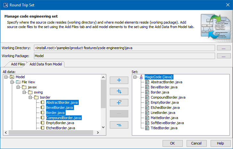The image size is (233, 149).
Task: Click the File View folder icon
Action: coord(18,82)
